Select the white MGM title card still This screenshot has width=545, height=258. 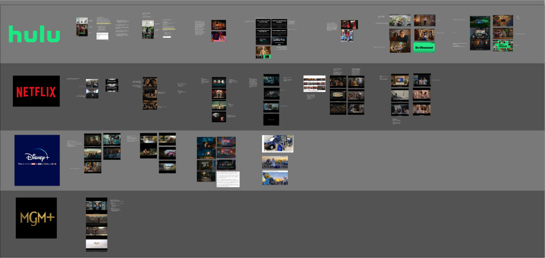[96, 244]
